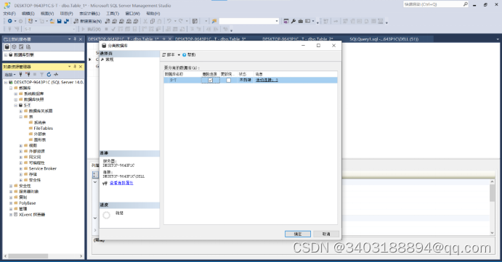Click the Cancel (取消) button in detach dialog
This screenshot has width=502, height=262.
coord(326,234)
